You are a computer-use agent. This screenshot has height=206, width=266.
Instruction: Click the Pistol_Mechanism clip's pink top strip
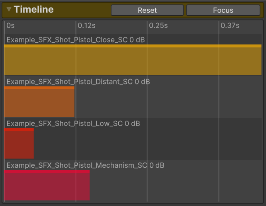pos(47,171)
